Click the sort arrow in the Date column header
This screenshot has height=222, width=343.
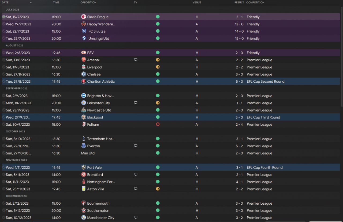coord(31,3)
